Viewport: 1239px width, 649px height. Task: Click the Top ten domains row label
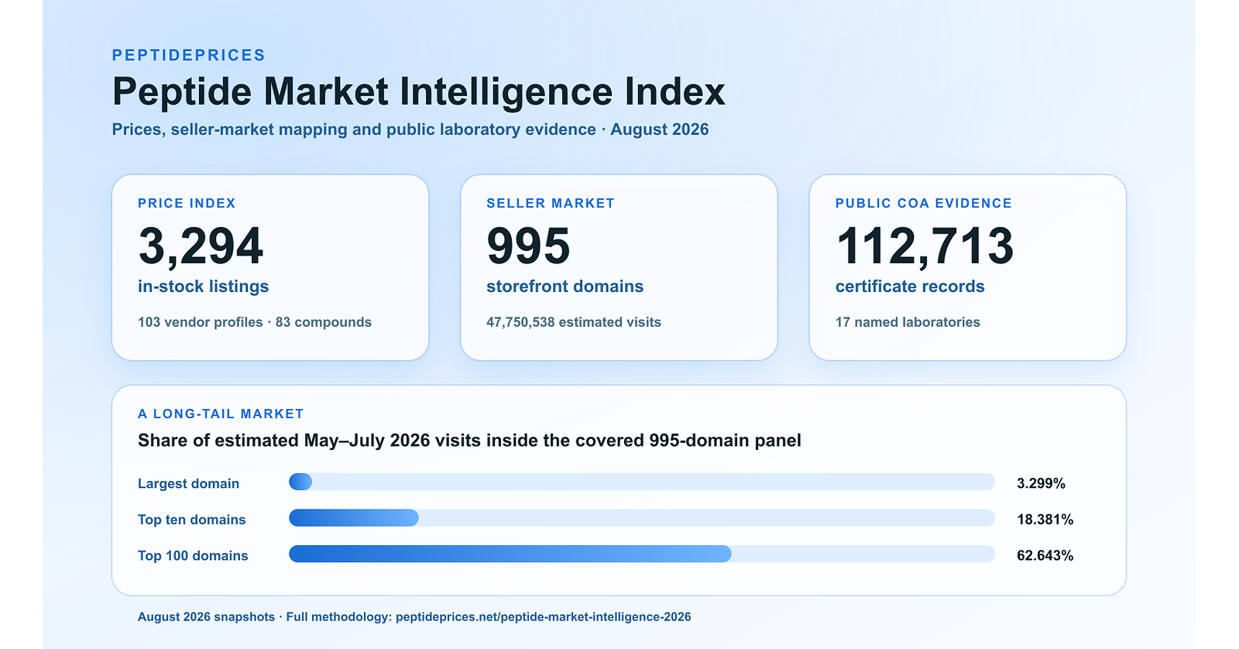coord(192,520)
